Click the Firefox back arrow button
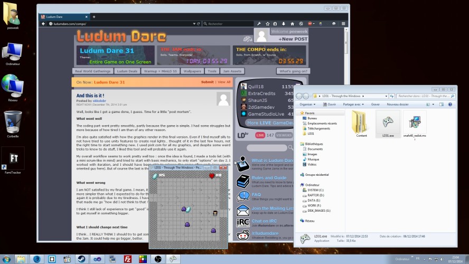This screenshot has height=264, width=469. click(43, 24)
